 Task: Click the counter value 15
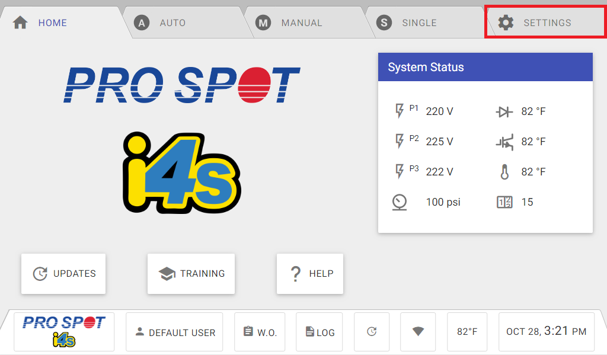click(527, 202)
